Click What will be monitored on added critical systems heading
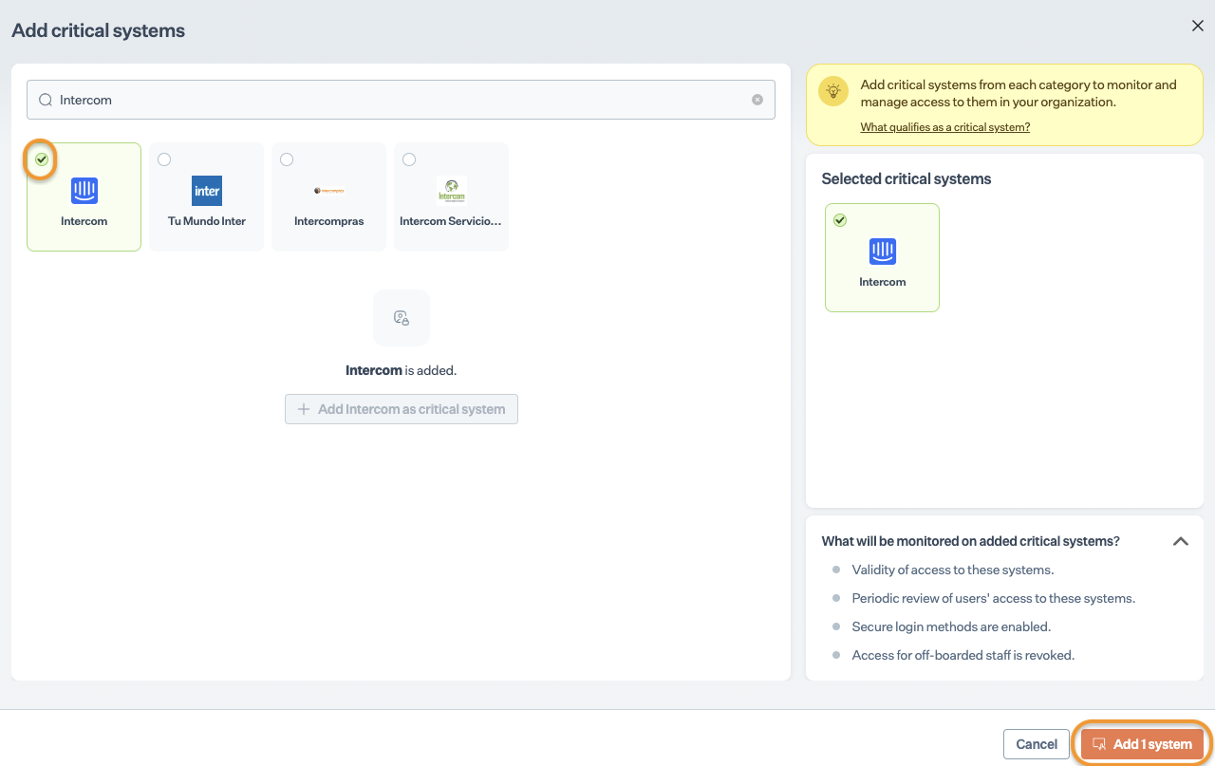The width and height of the screenshot is (1215, 766). point(970,541)
